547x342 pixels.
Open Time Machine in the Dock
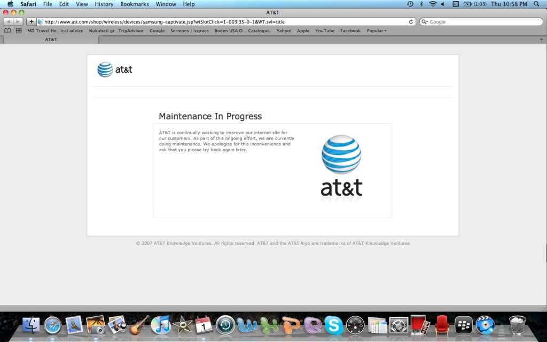[225, 325]
